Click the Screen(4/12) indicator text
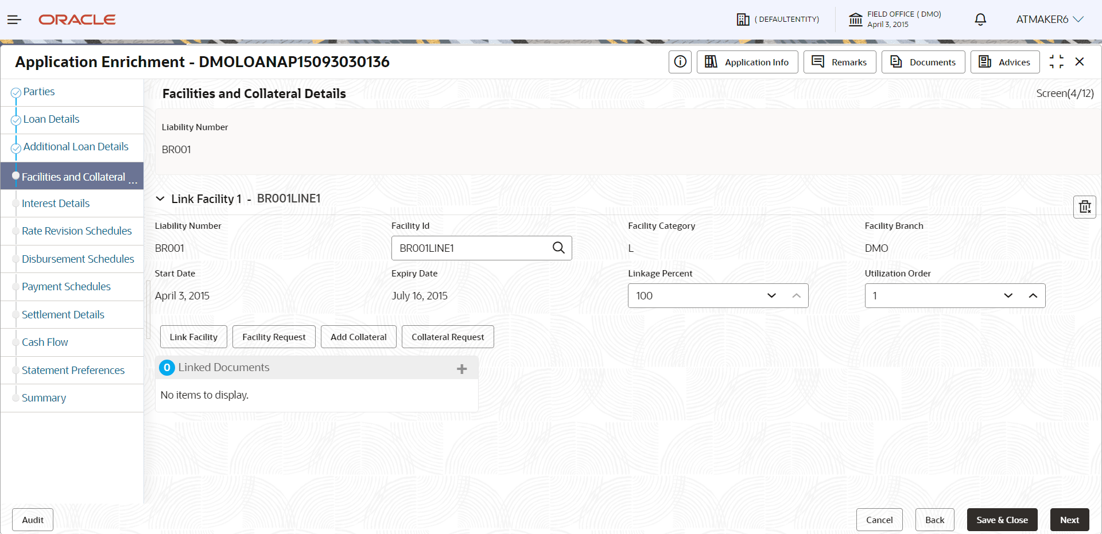The height and width of the screenshot is (534, 1102). [1065, 93]
